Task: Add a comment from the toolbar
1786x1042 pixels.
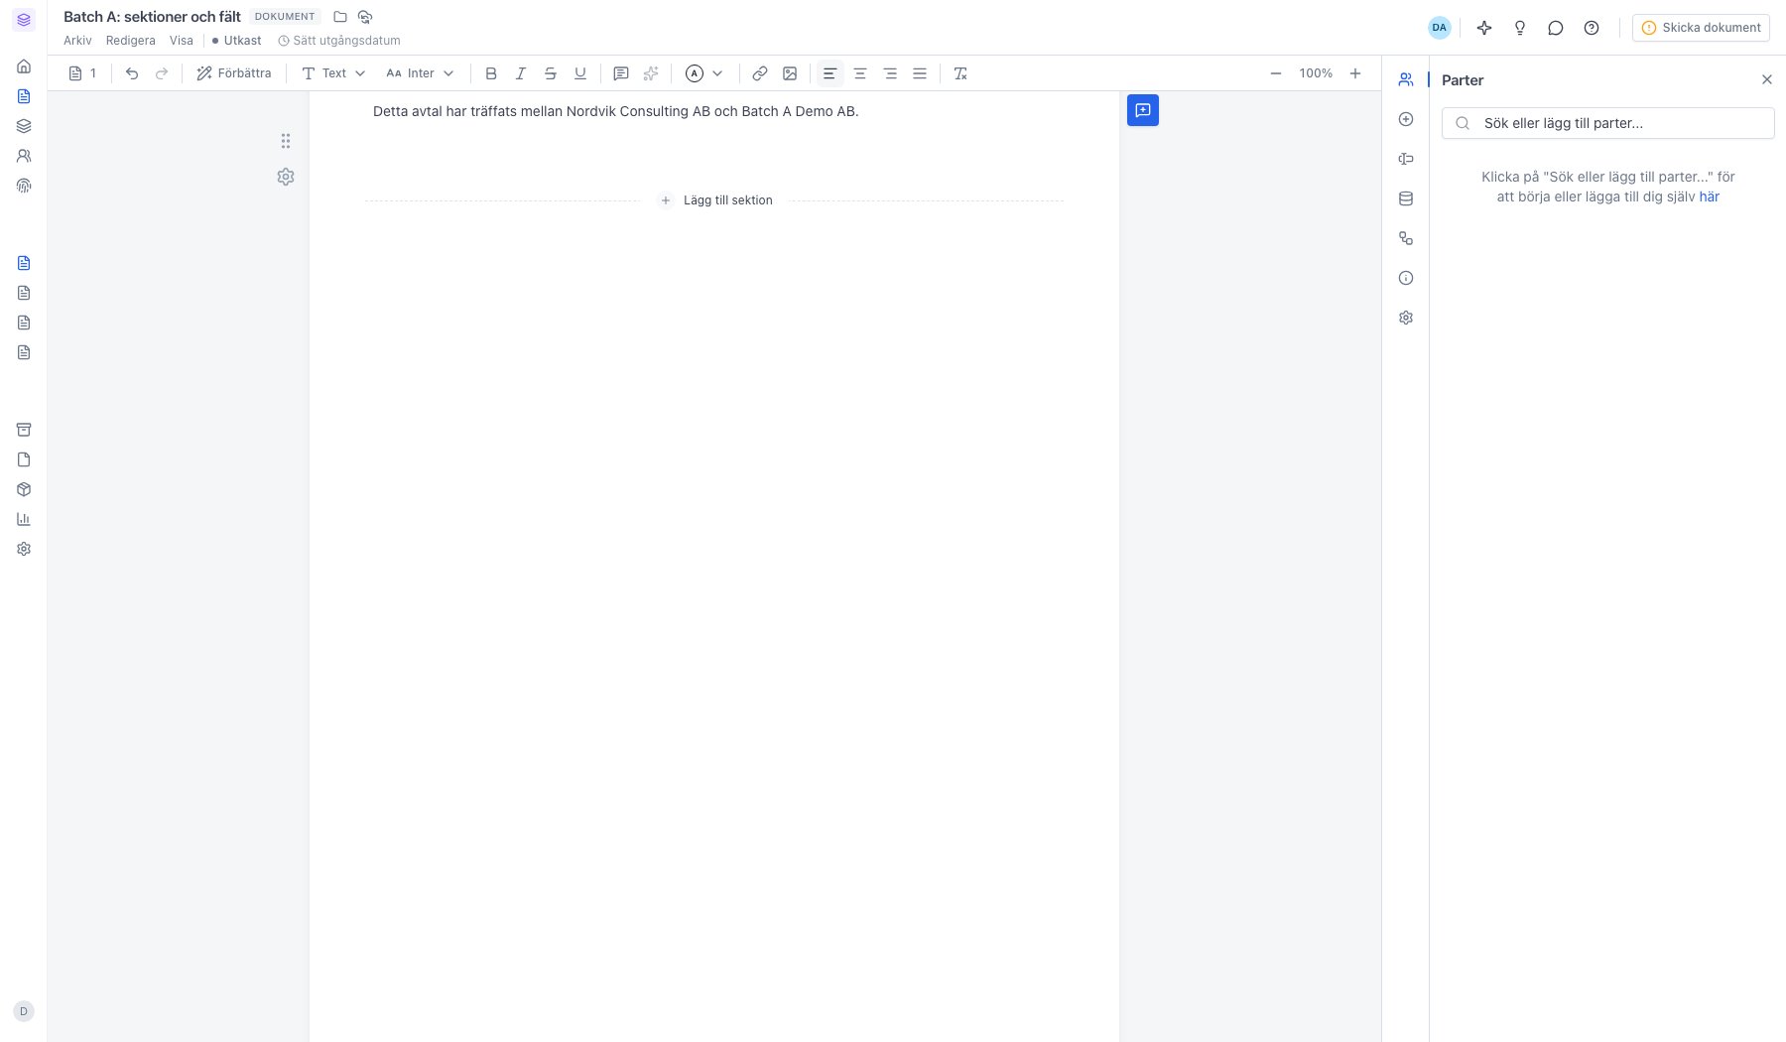Action: point(621,73)
